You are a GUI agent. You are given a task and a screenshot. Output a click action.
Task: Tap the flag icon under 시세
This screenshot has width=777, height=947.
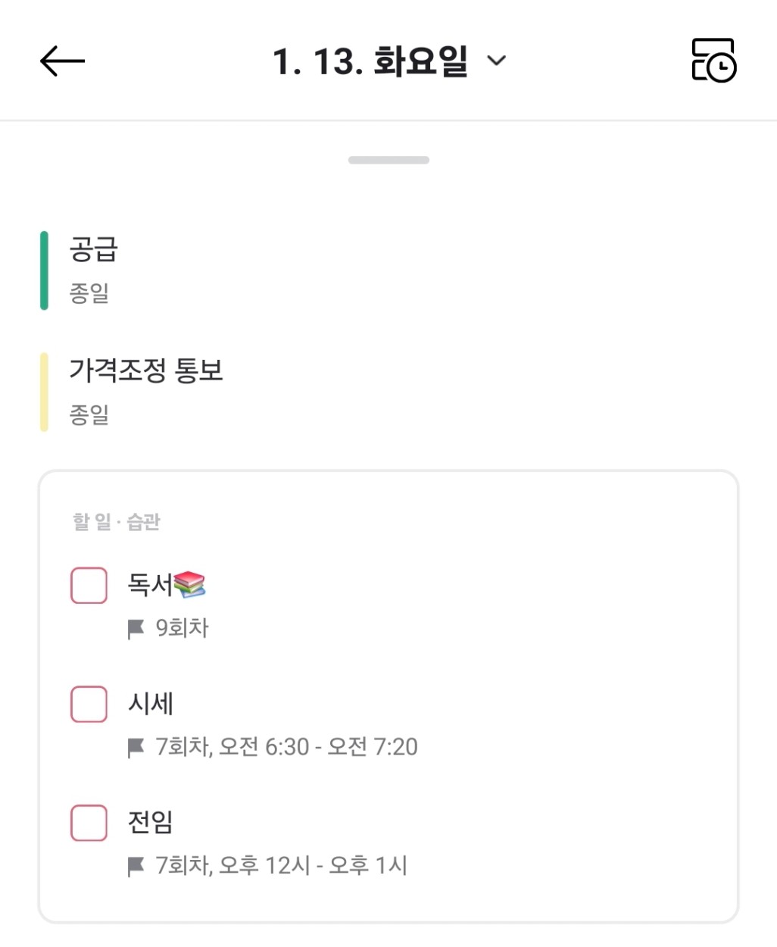(x=136, y=748)
